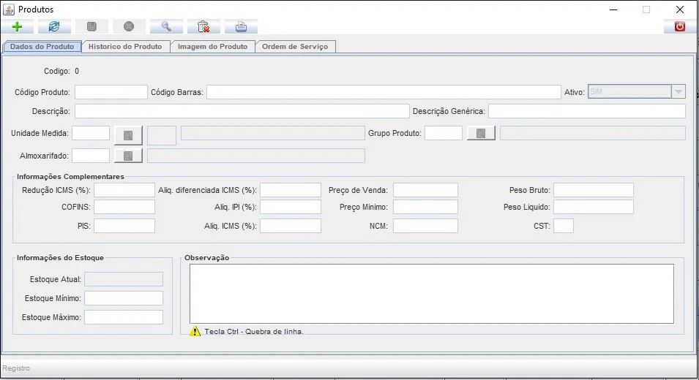Switch to Historico do Produto tab

click(x=125, y=46)
